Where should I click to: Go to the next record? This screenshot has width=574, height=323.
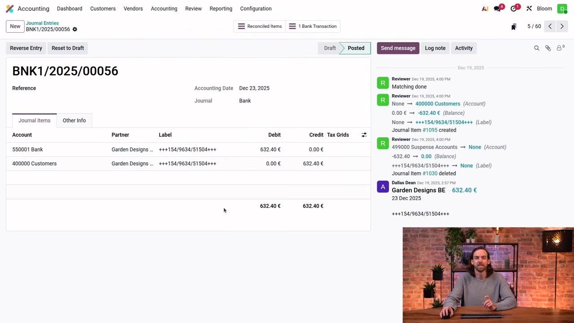click(x=562, y=26)
